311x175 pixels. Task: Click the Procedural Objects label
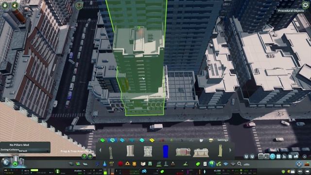291,11
